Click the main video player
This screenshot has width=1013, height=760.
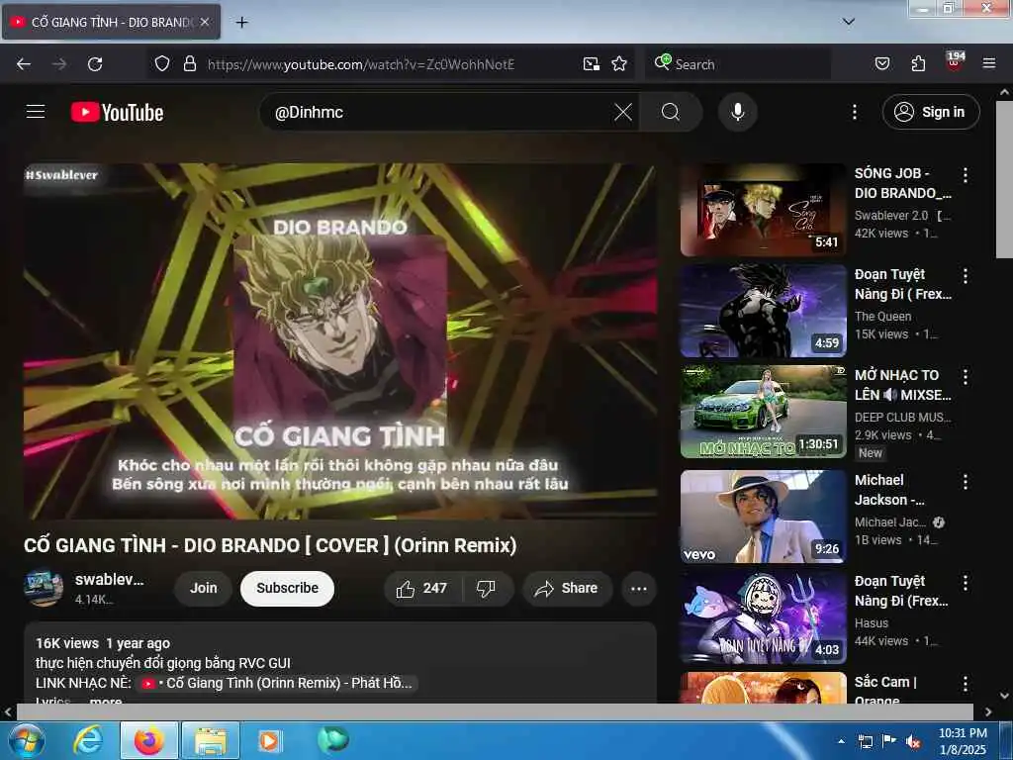pyautogui.click(x=340, y=340)
